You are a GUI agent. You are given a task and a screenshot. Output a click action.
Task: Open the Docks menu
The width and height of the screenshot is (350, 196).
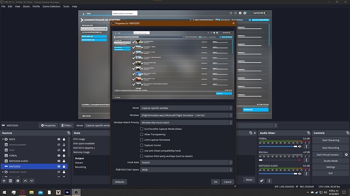26,7
